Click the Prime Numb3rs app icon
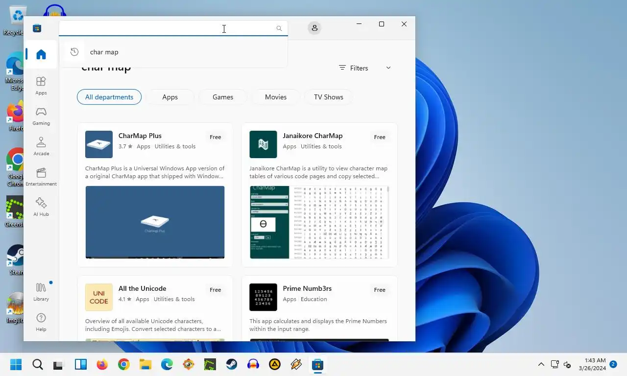Screen dimensions: 627x376 [263, 297]
